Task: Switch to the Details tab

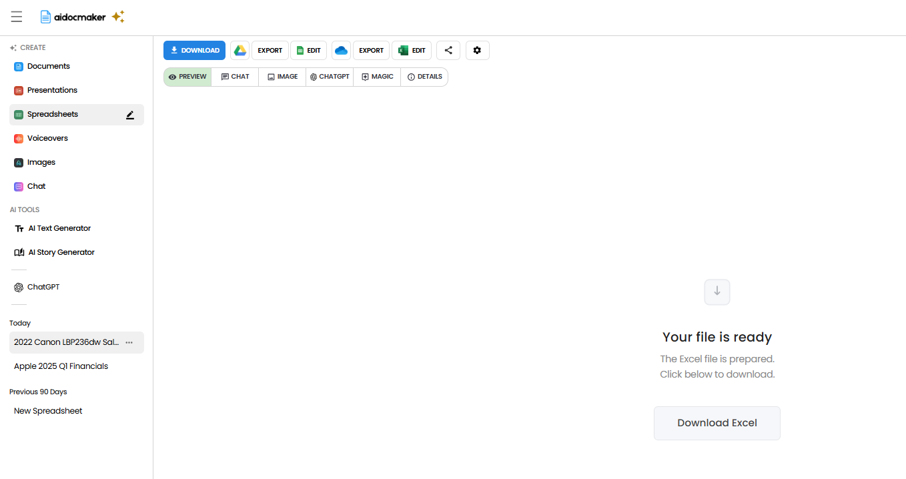Action: (424, 77)
